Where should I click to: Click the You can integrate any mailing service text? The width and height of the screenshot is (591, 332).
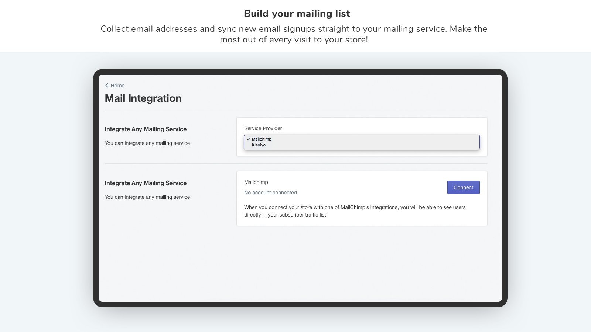[147, 143]
